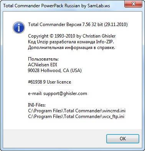Click the build date (29.11.2010)

(116, 25)
